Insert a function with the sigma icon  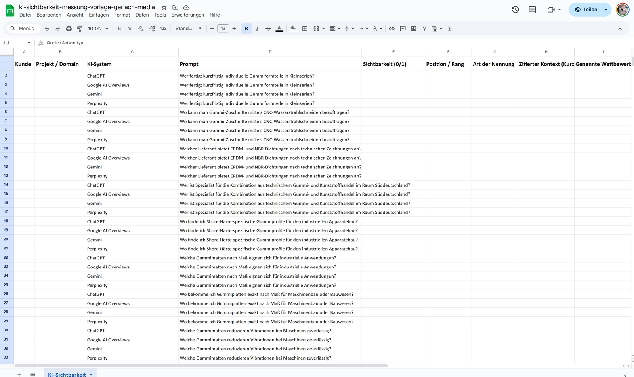pos(449,29)
